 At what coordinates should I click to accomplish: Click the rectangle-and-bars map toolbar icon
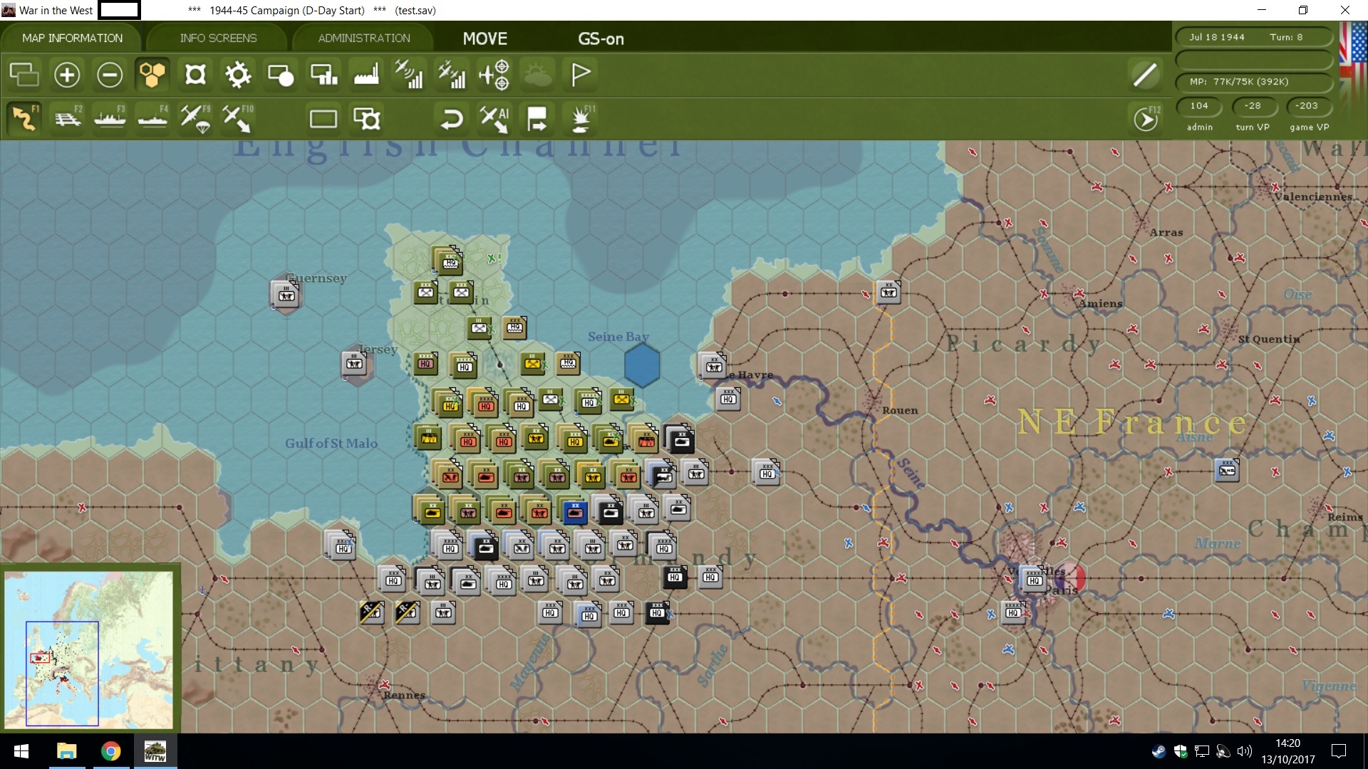[323, 74]
